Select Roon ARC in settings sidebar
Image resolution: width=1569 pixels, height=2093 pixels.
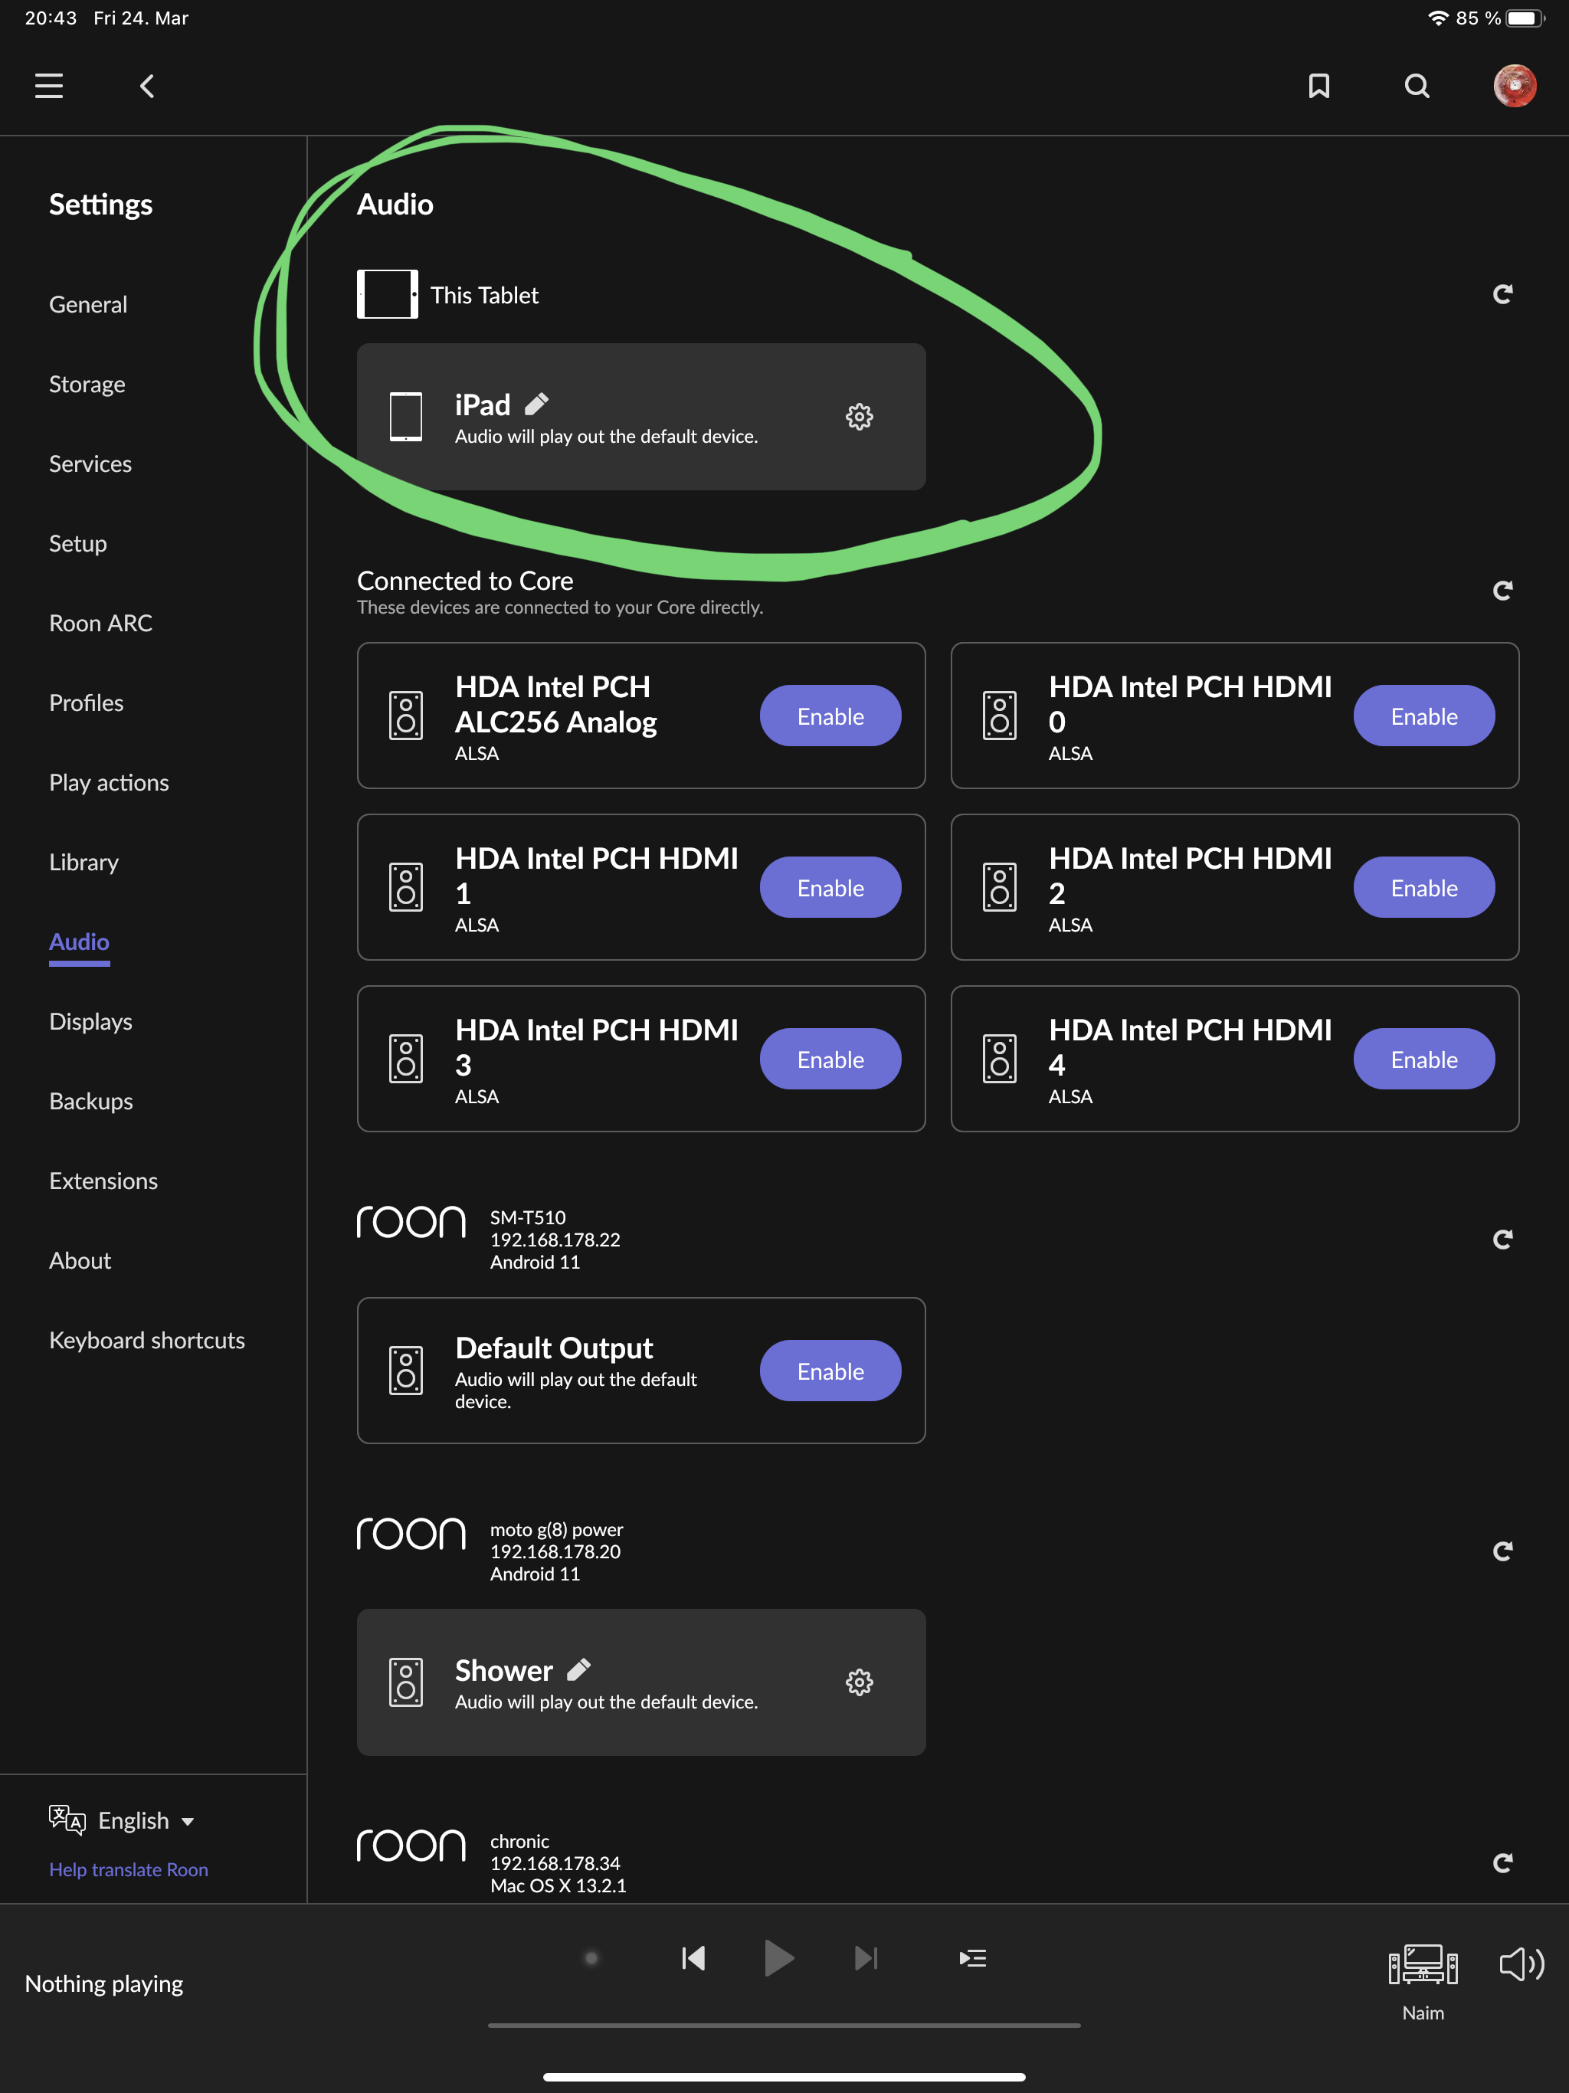click(100, 623)
